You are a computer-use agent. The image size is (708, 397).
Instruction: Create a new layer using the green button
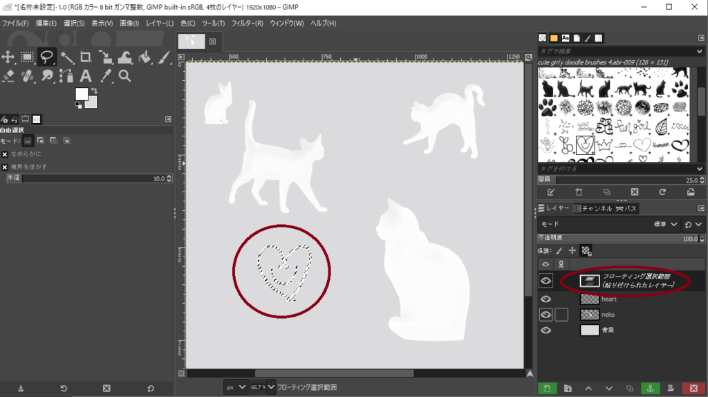(546, 389)
